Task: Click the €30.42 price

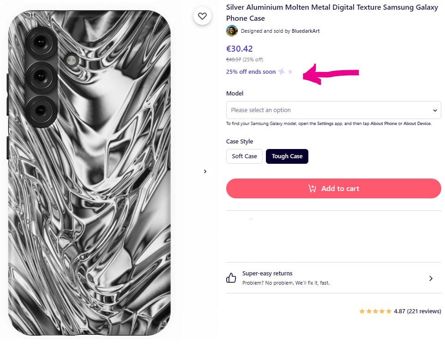Action: pos(239,49)
